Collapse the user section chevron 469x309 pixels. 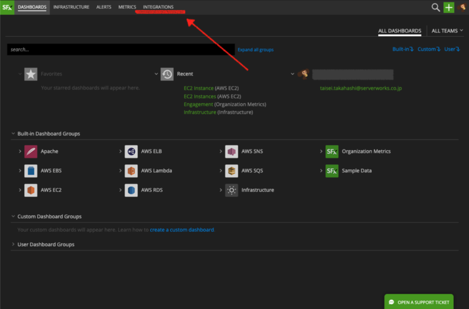[x=292, y=74]
